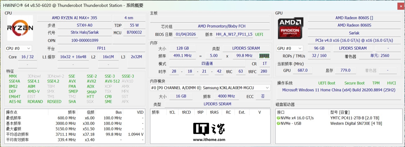Click the Ryzen CPU logo image
Screen dimensions: 405x147
(20, 28)
